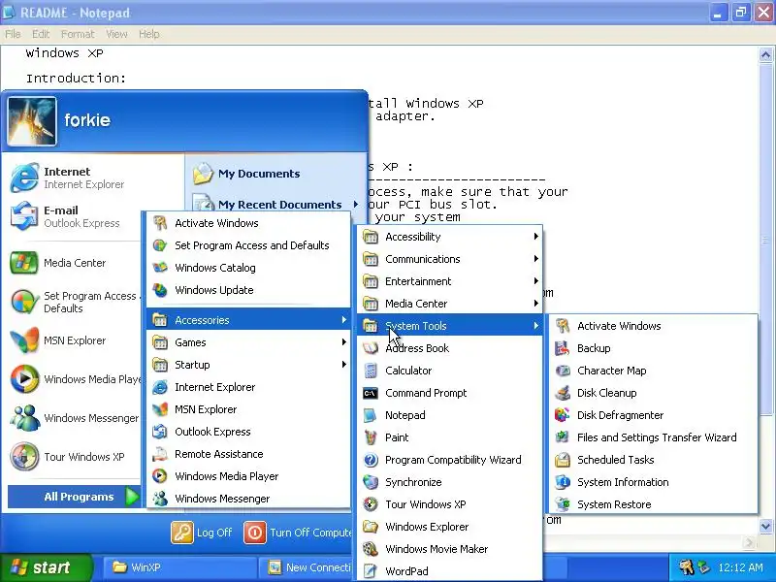
Task: Click the Log Off button
Action: click(202, 533)
